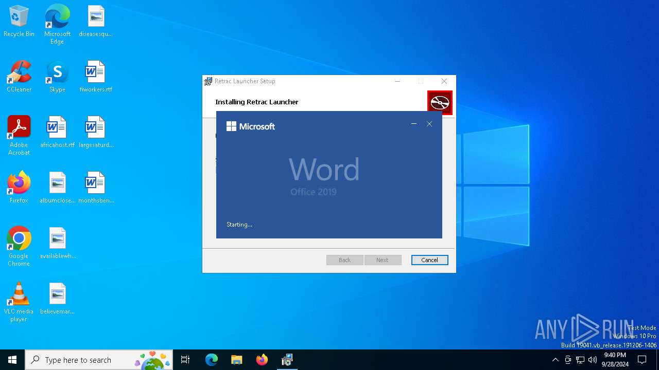Cancel the Retrac Launcher setup
Screen dimensions: 659x370
[x=430, y=260]
